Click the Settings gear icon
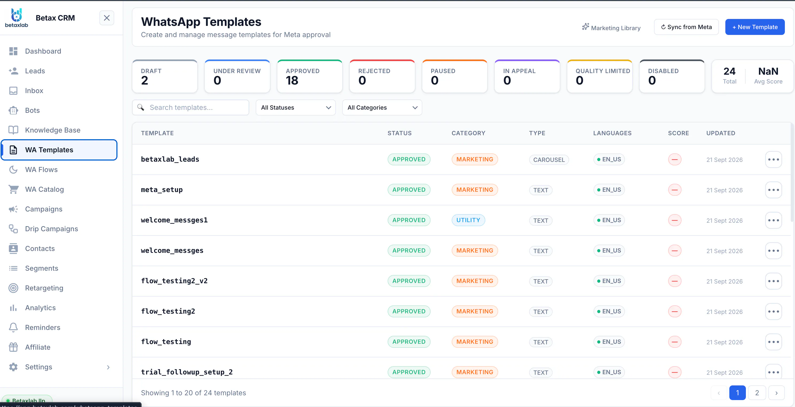 13,367
